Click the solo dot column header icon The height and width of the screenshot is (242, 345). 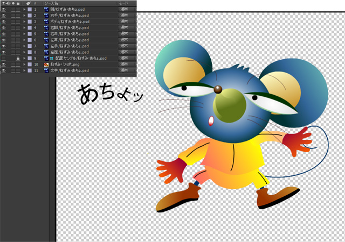click(x=13, y=3)
